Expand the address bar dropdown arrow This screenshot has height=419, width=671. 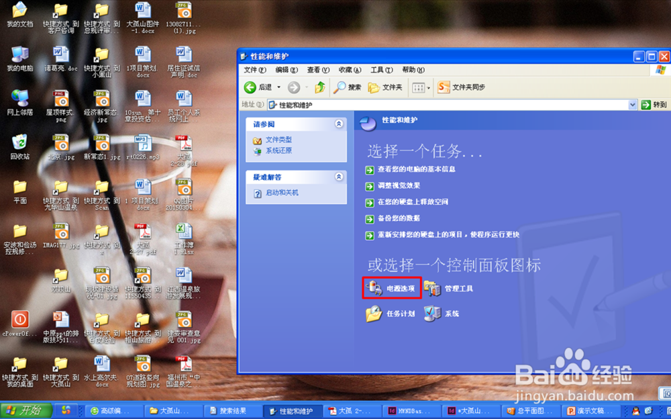(x=633, y=105)
